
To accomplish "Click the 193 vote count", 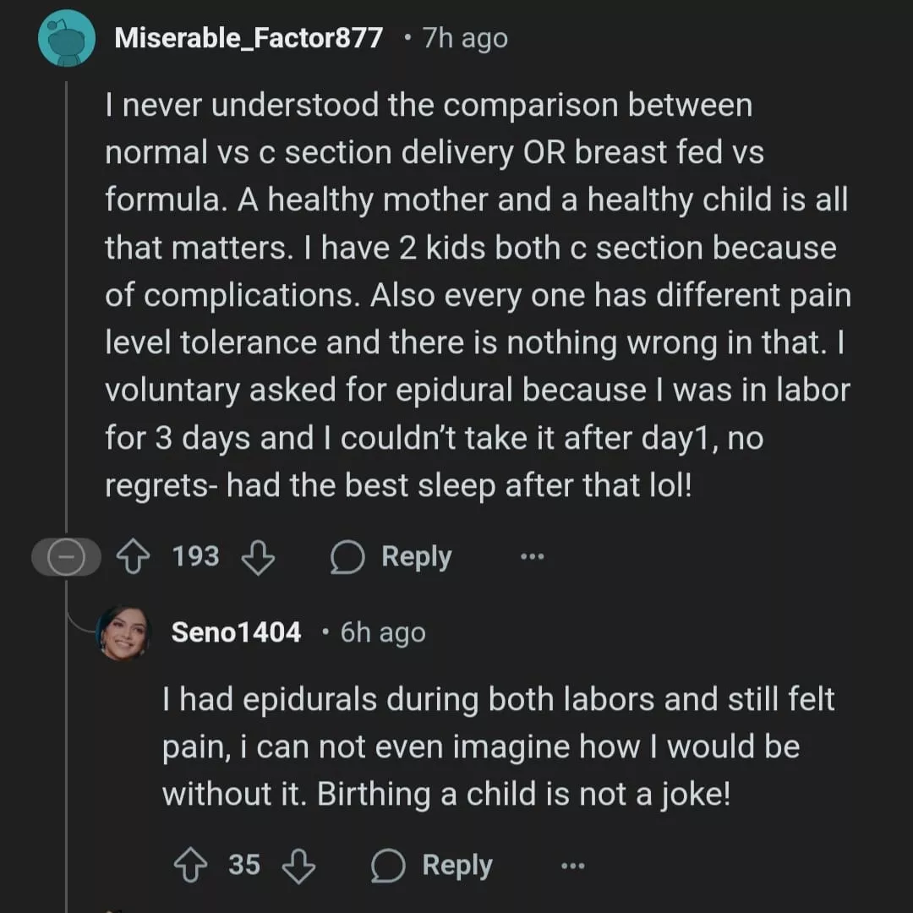I will pyautogui.click(x=195, y=557).
